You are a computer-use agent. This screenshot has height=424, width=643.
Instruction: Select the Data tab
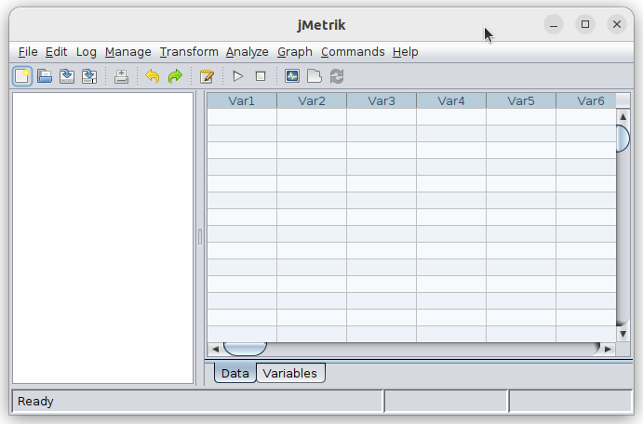[x=235, y=373]
